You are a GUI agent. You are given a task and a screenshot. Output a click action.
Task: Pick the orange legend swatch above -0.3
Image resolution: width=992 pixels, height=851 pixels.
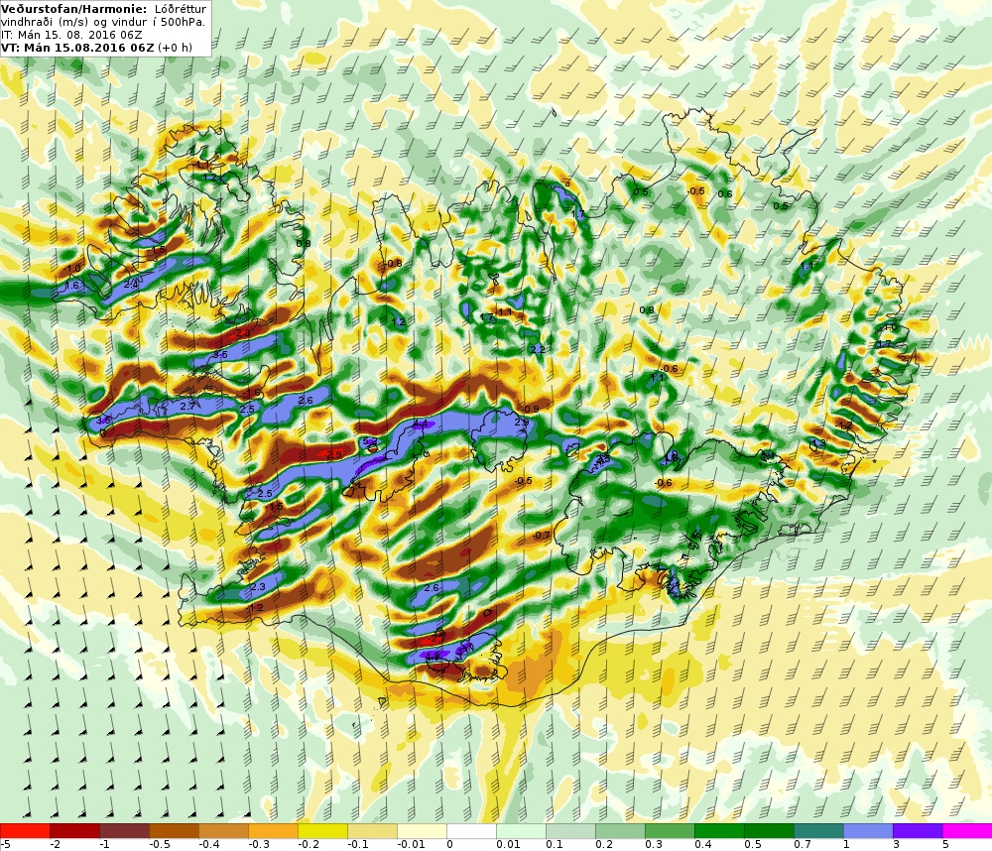point(274,830)
